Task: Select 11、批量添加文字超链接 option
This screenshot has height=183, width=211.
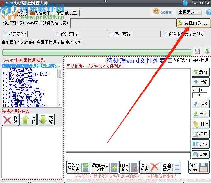Action: click(x=30, y=105)
